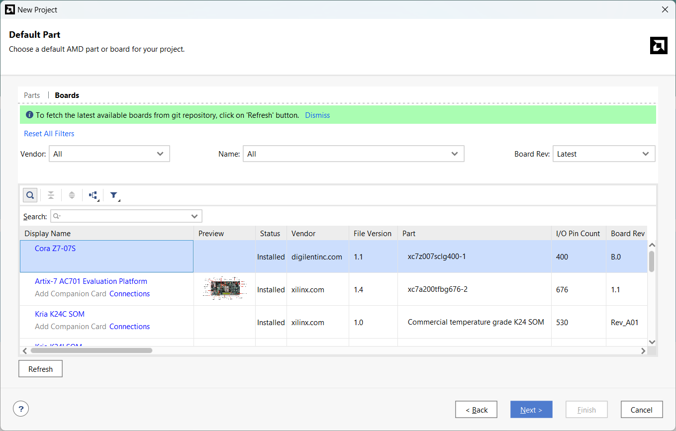
Task: Click the table scroll right arrow
Action: tap(643, 350)
